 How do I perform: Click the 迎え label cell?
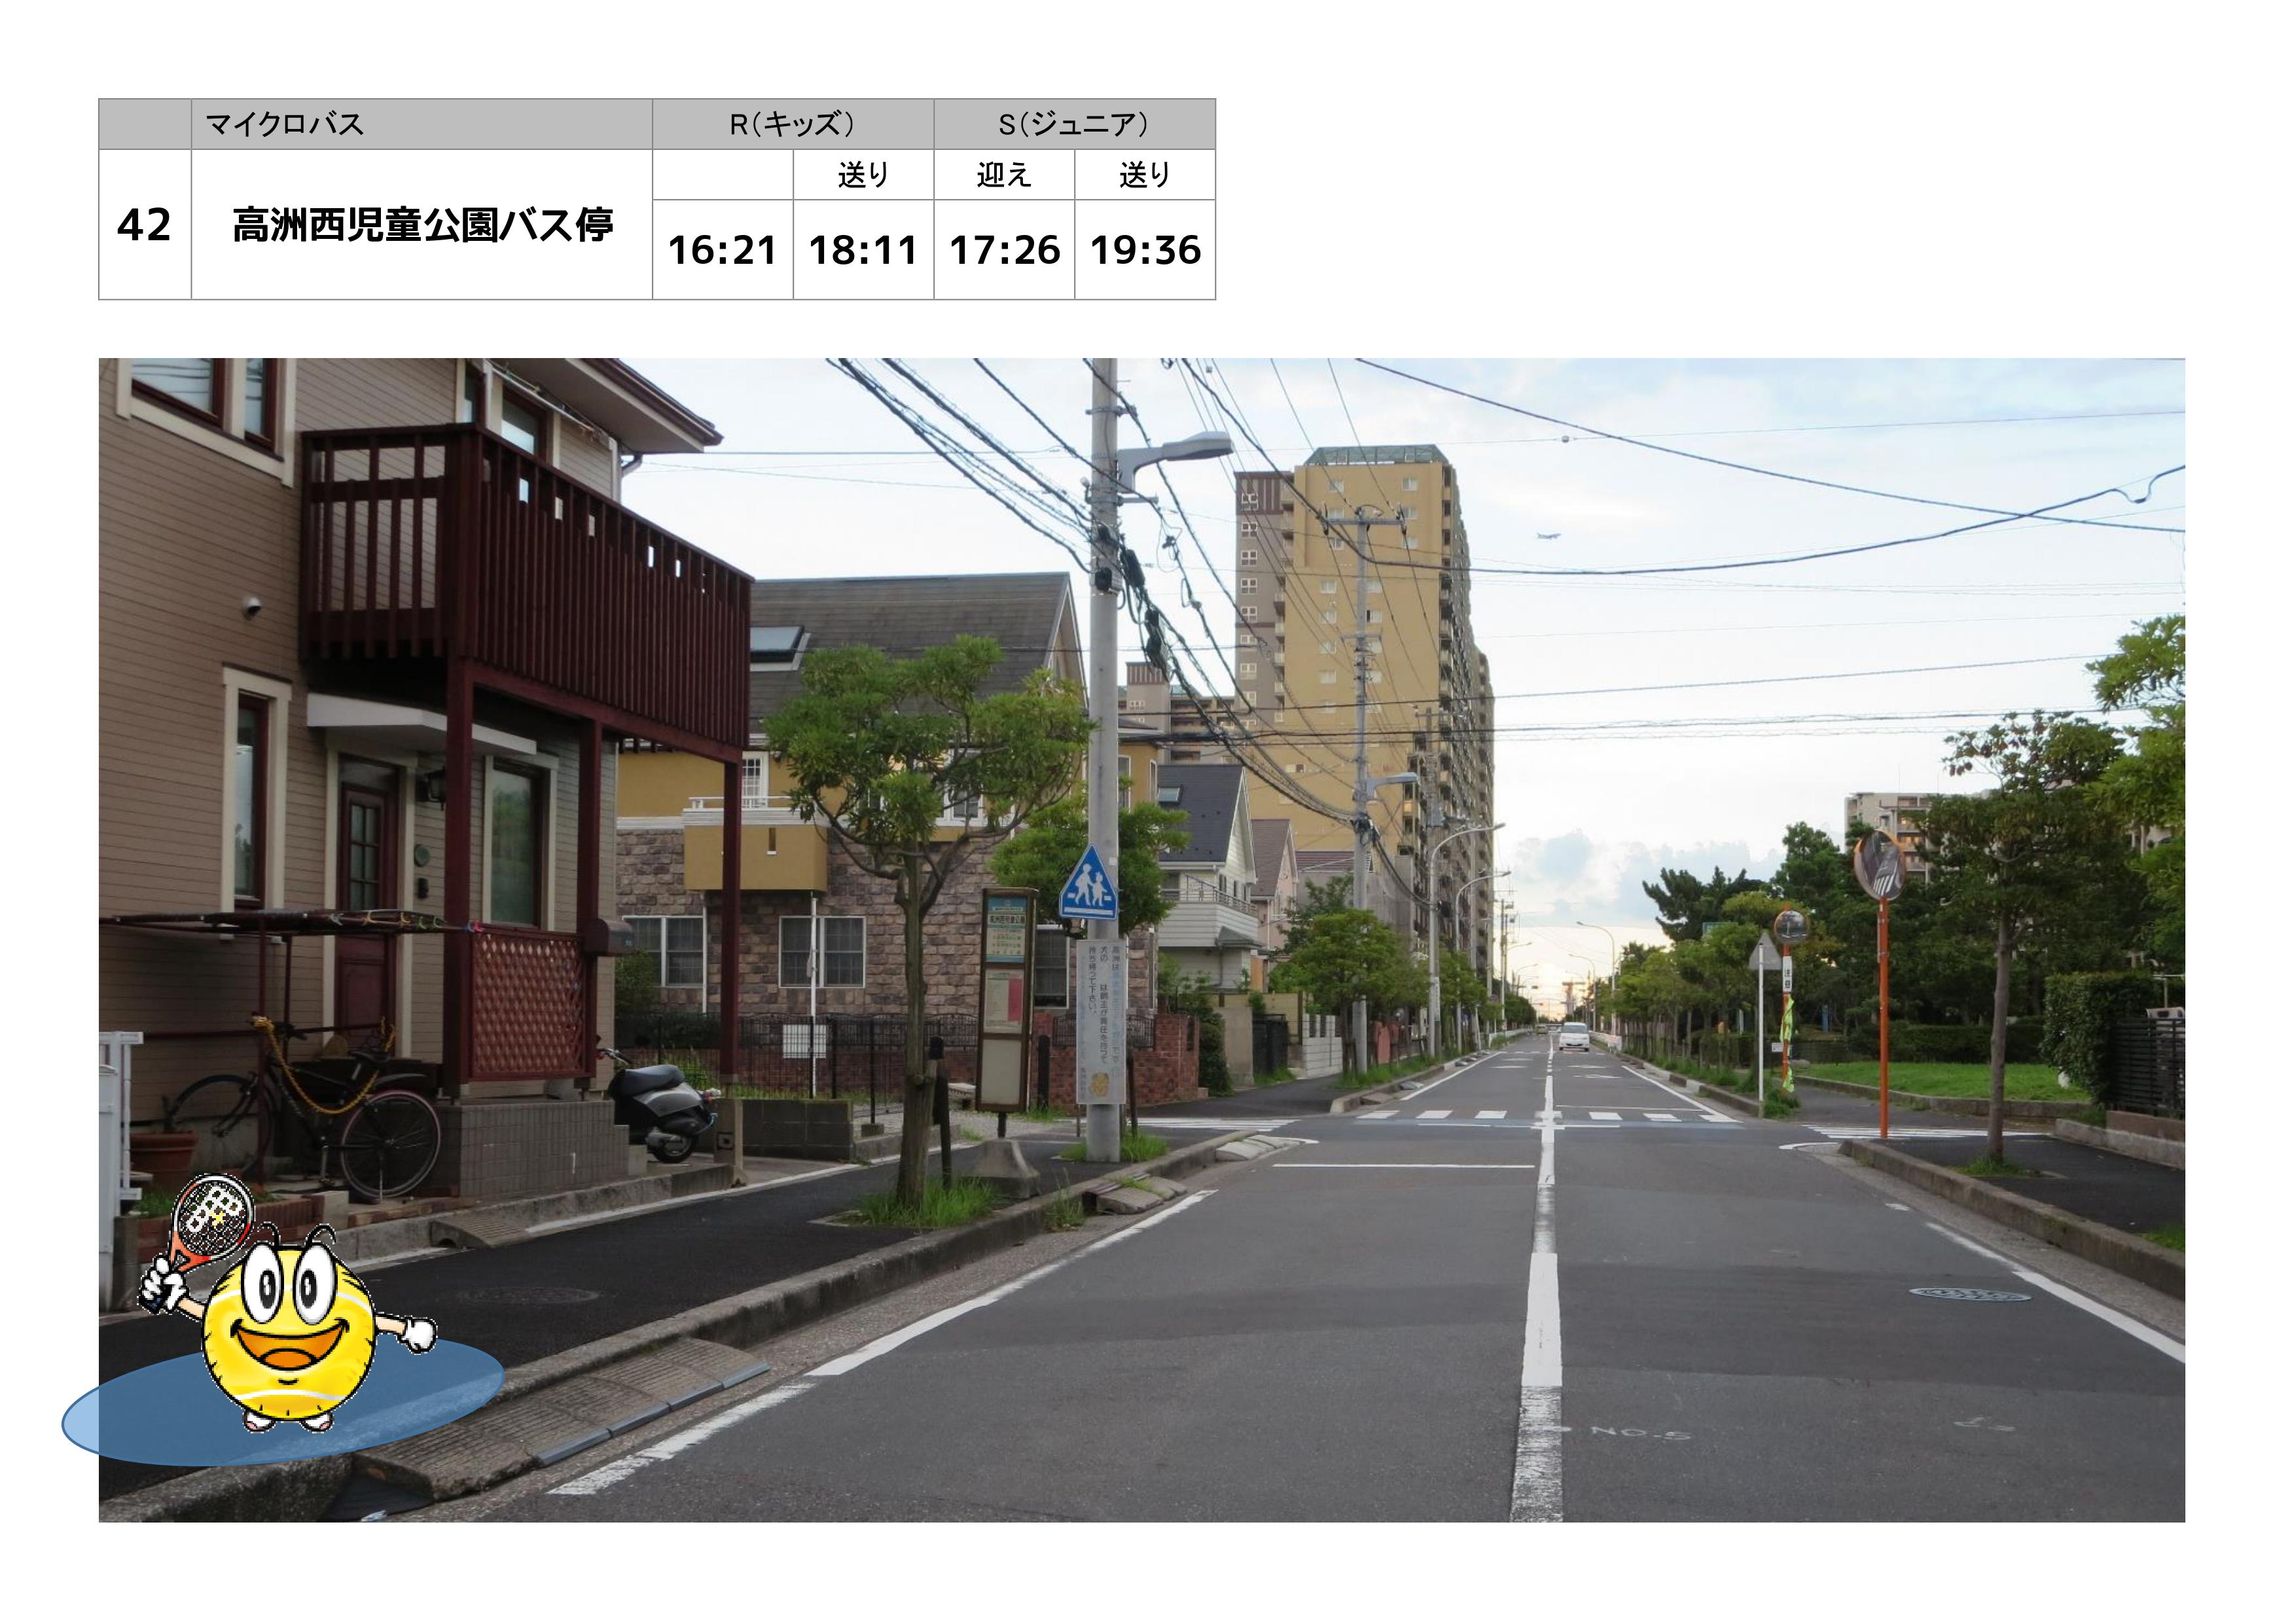point(1005,175)
